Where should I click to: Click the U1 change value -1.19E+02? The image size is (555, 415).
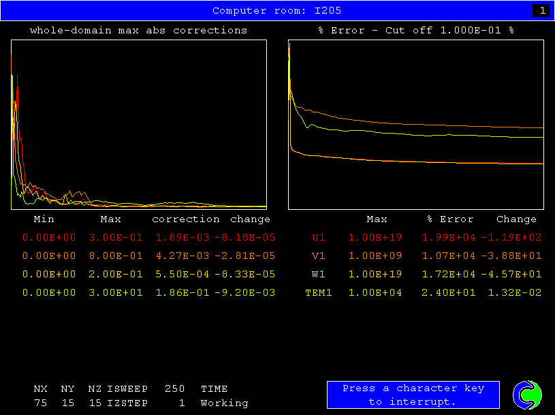coord(511,237)
